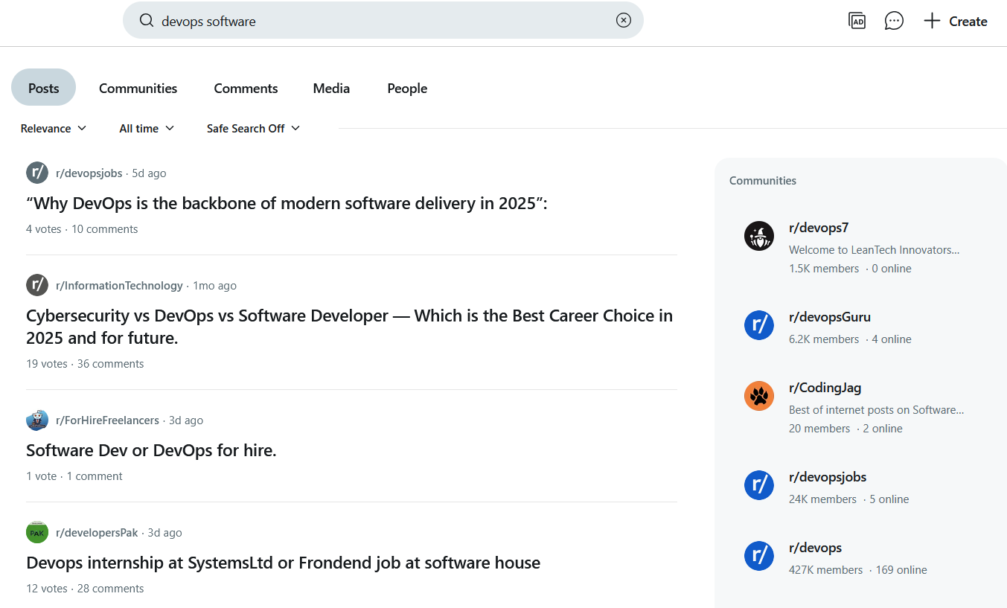Open post about DevOps backbone of software delivery

point(287,203)
